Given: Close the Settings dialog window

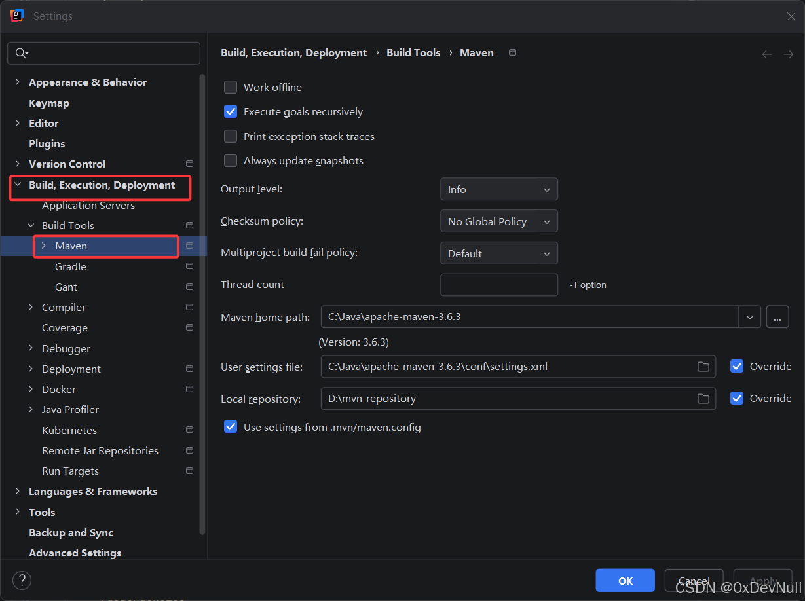Looking at the screenshot, I should point(791,16).
